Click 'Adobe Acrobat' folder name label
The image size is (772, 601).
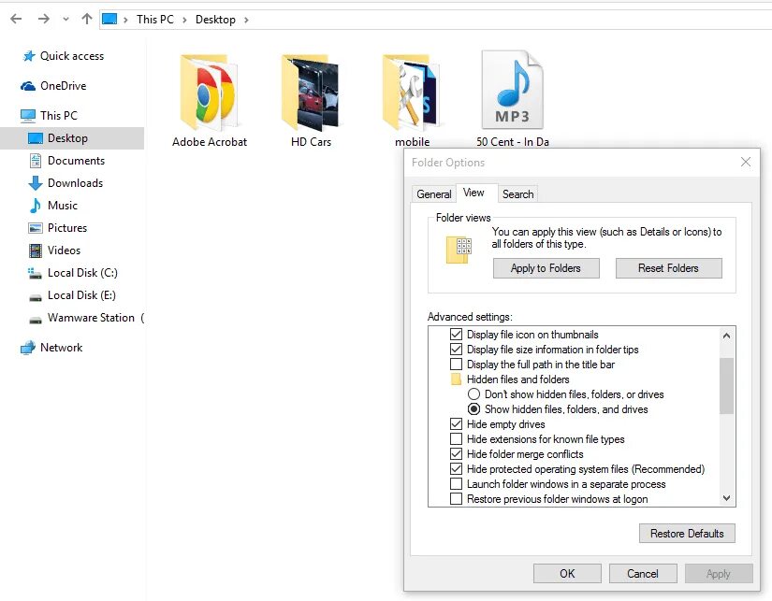[210, 142]
